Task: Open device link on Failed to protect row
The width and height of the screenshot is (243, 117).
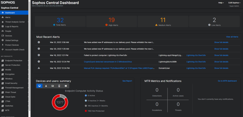Action: [x=196, y=55]
